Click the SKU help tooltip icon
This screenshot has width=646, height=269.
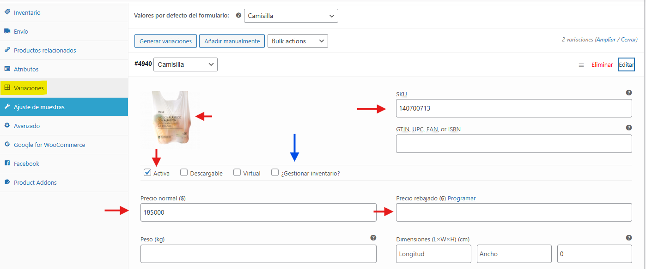(628, 93)
